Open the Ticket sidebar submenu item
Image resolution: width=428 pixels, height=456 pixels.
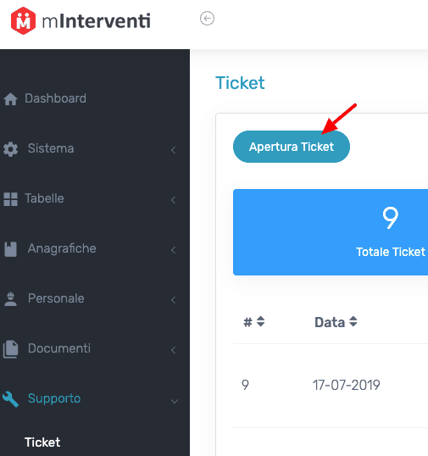[x=42, y=442]
